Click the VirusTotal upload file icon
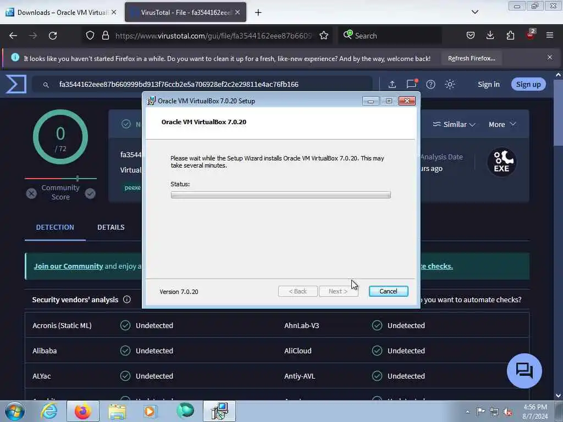The image size is (563, 422). (392, 84)
